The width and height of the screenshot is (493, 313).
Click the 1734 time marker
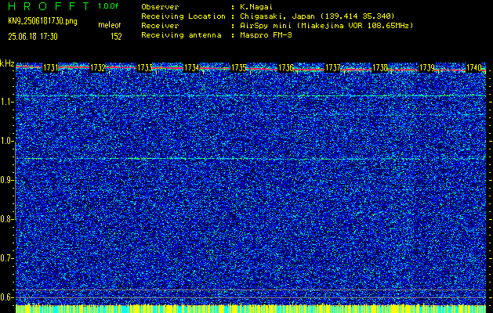[x=191, y=68]
